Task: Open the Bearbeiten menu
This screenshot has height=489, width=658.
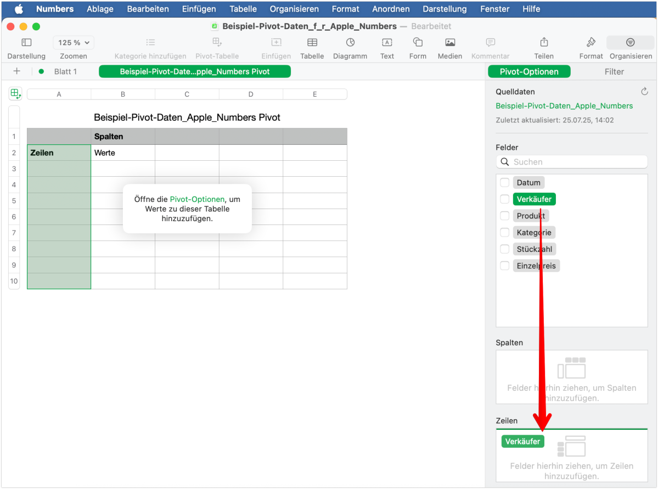Action: 148,9
